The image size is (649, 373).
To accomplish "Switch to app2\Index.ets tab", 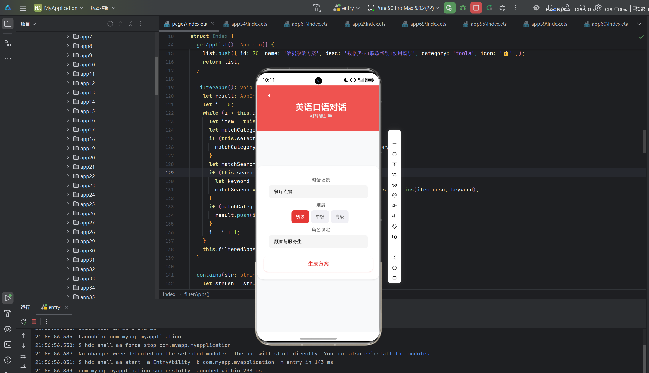I will pyautogui.click(x=365, y=24).
